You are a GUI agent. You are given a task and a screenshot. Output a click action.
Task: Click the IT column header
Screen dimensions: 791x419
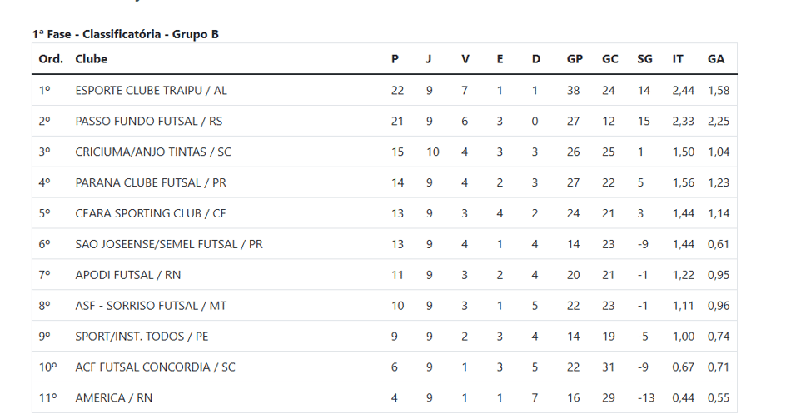[x=678, y=59]
